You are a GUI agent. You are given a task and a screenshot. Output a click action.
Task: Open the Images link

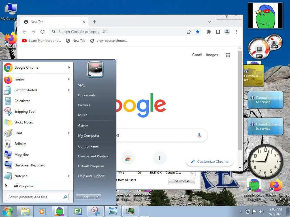coord(212,55)
